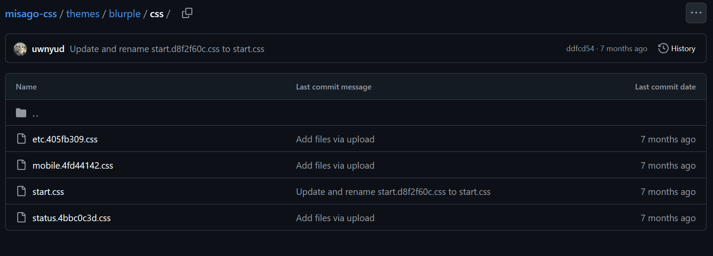Click file icon beside etc.405fb309.css

[x=22, y=139]
